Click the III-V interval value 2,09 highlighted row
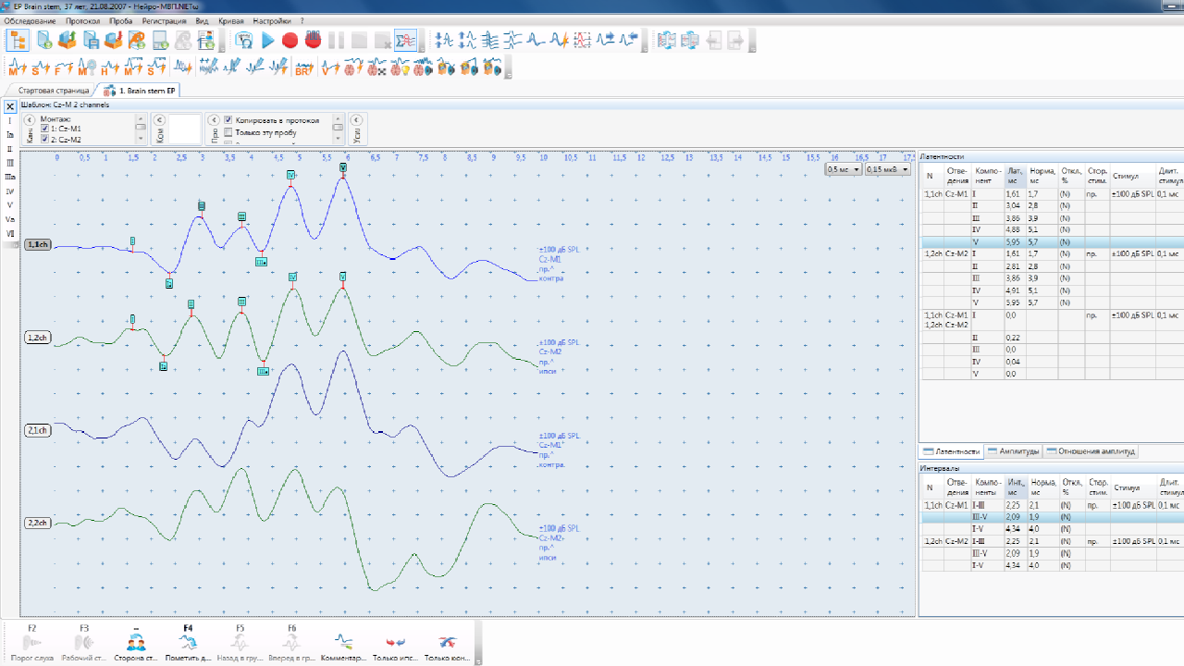Screen dimensions: 1184x666 click(1016, 517)
